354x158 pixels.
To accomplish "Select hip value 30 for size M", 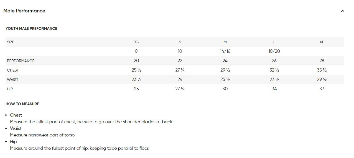I will [x=225, y=89].
